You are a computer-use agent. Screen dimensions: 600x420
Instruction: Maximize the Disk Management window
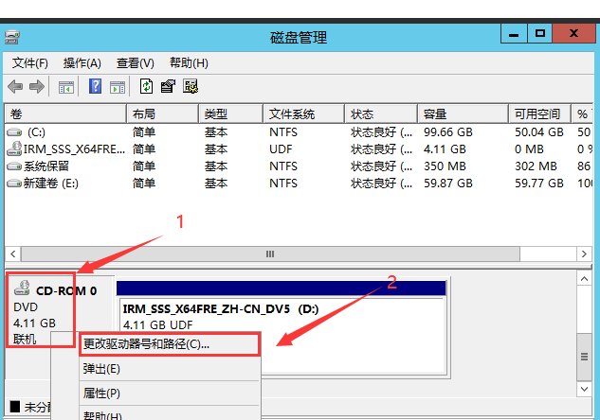tap(540, 34)
